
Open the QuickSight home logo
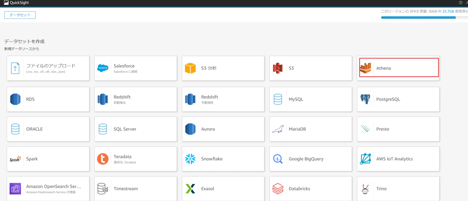[16, 3]
